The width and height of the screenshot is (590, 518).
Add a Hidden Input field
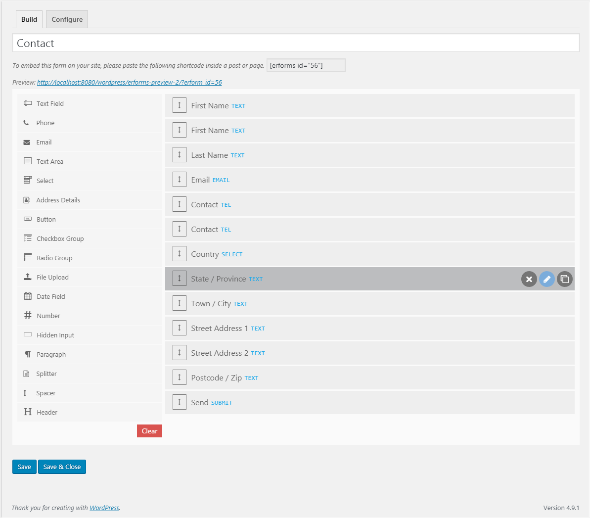(x=90, y=335)
